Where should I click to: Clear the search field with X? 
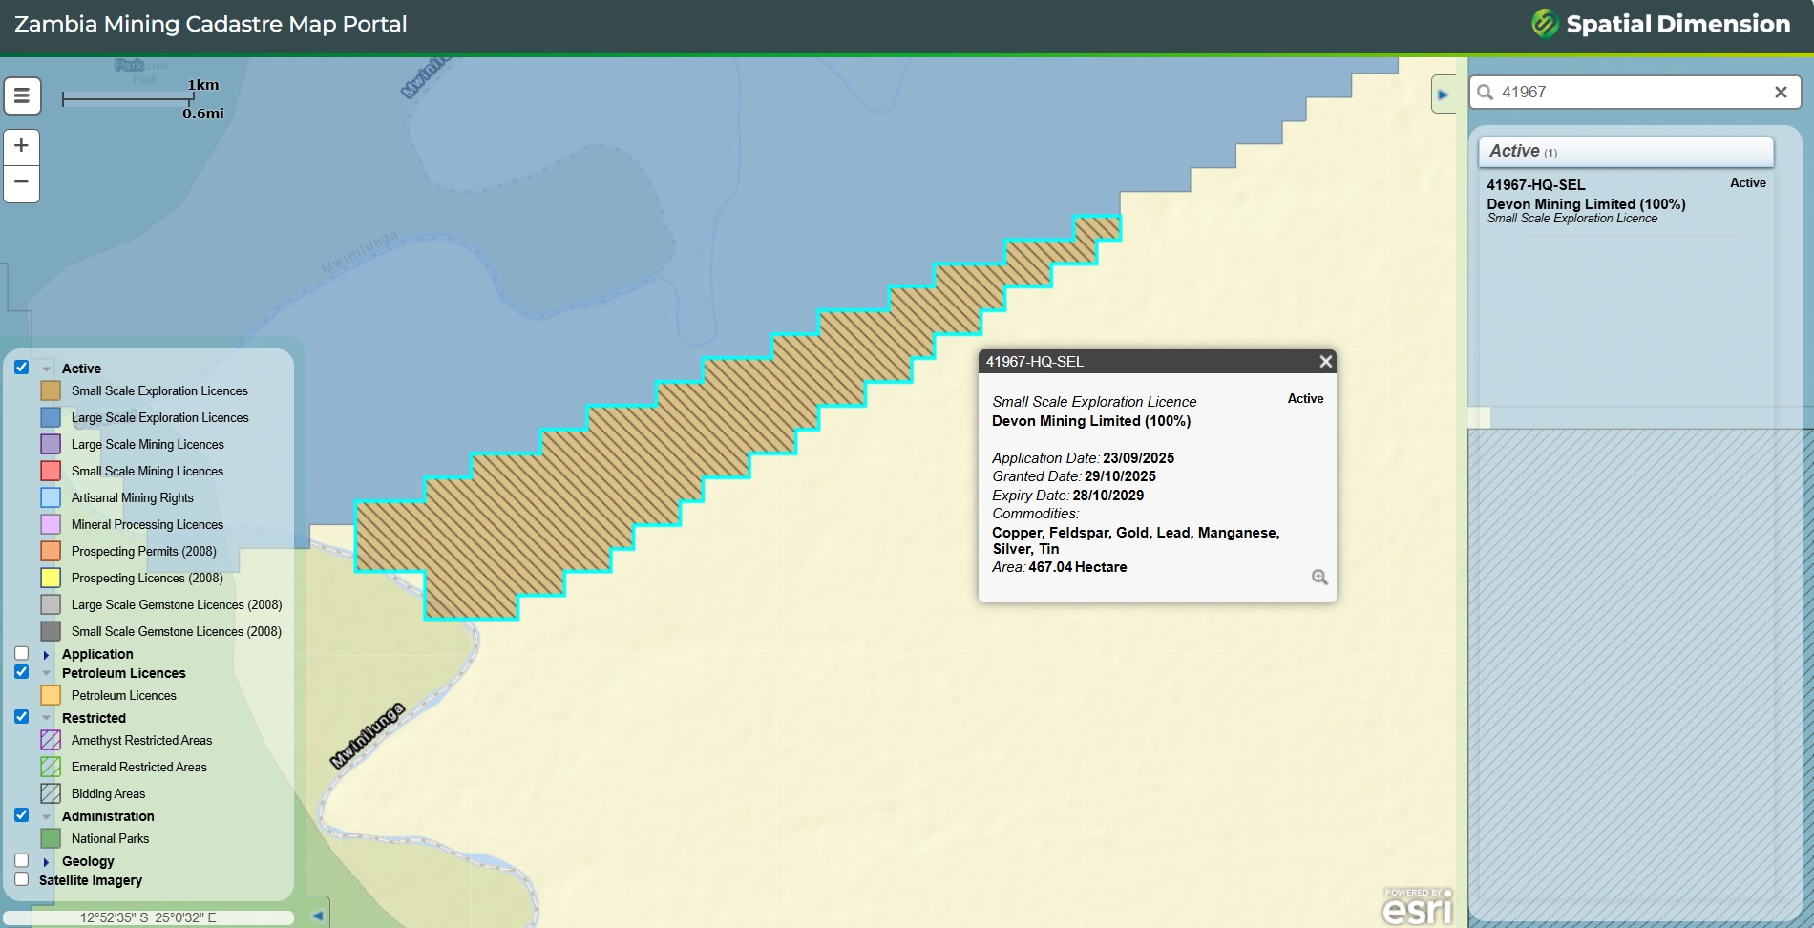pyautogui.click(x=1781, y=93)
